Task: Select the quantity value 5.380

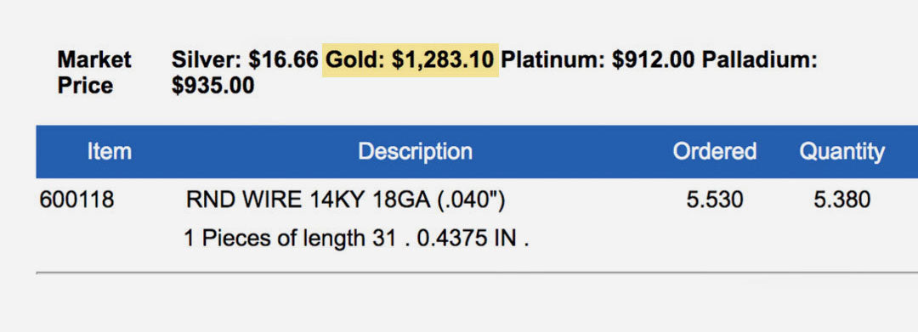Action: pyautogui.click(x=841, y=200)
